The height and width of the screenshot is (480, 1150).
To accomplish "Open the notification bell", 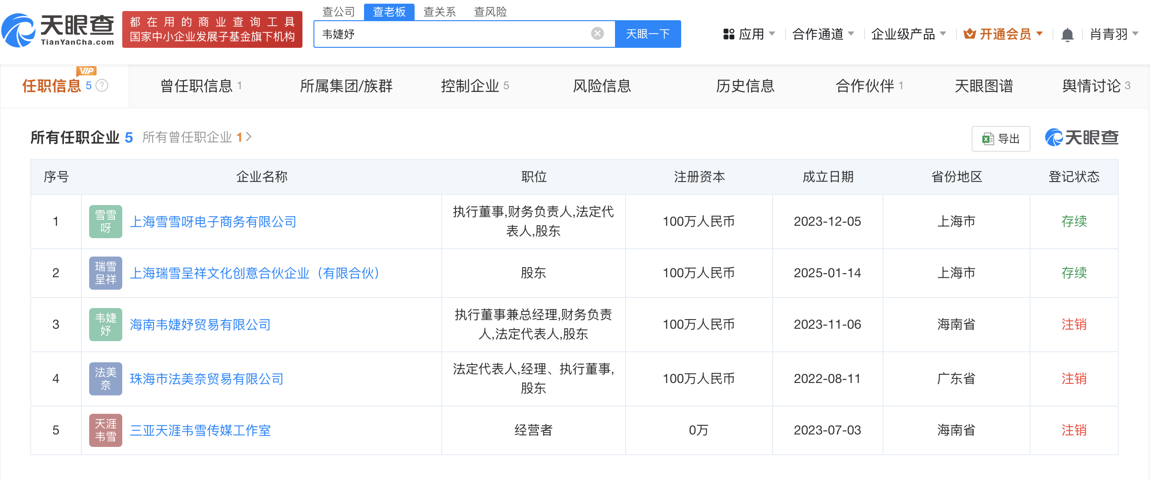I will [1067, 34].
